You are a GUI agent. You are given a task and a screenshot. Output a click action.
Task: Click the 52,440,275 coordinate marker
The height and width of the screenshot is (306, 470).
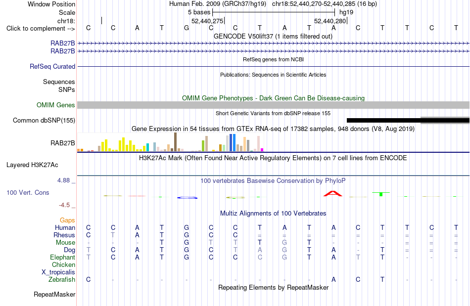click(x=207, y=21)
